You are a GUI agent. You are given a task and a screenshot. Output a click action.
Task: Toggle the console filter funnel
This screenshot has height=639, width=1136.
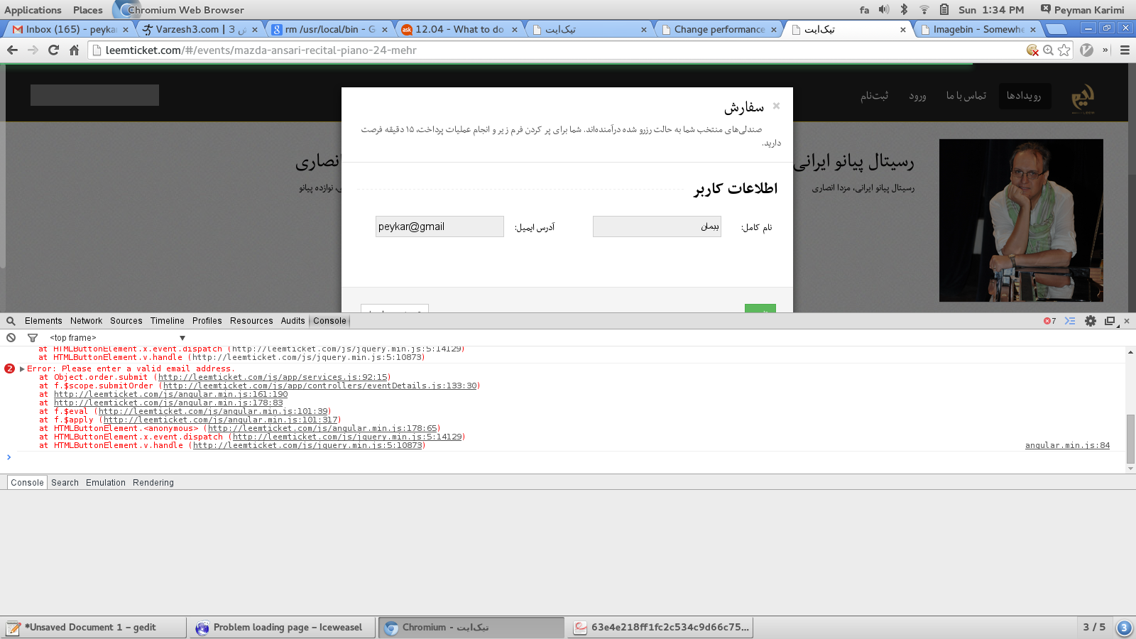pyautogui.click(x=32, y=338)
